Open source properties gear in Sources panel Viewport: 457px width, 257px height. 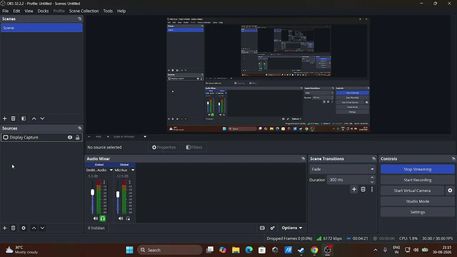pos(24,228)
